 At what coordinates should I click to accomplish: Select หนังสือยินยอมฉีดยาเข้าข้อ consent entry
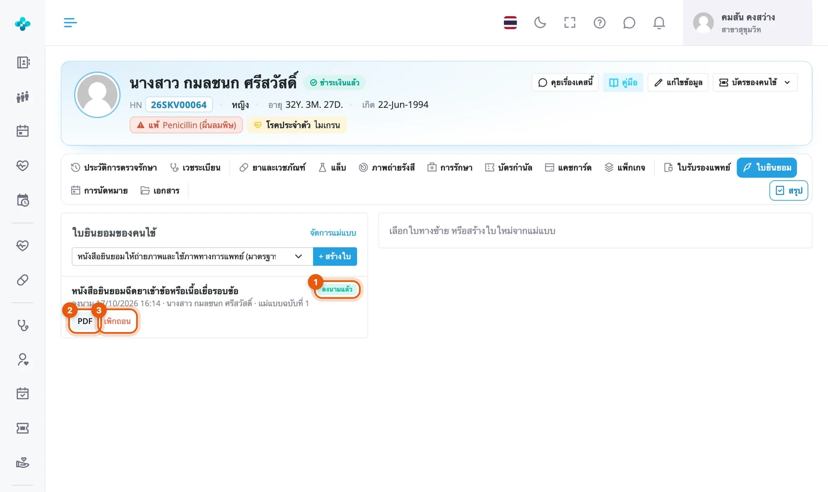(155, 291)
